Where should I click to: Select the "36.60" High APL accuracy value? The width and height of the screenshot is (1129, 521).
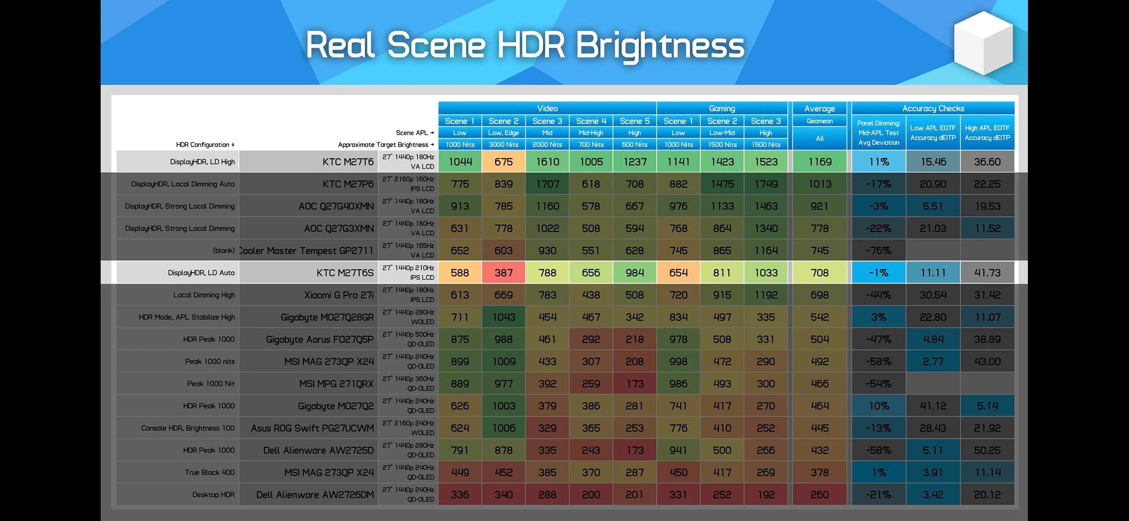click(x=987, y=162)
